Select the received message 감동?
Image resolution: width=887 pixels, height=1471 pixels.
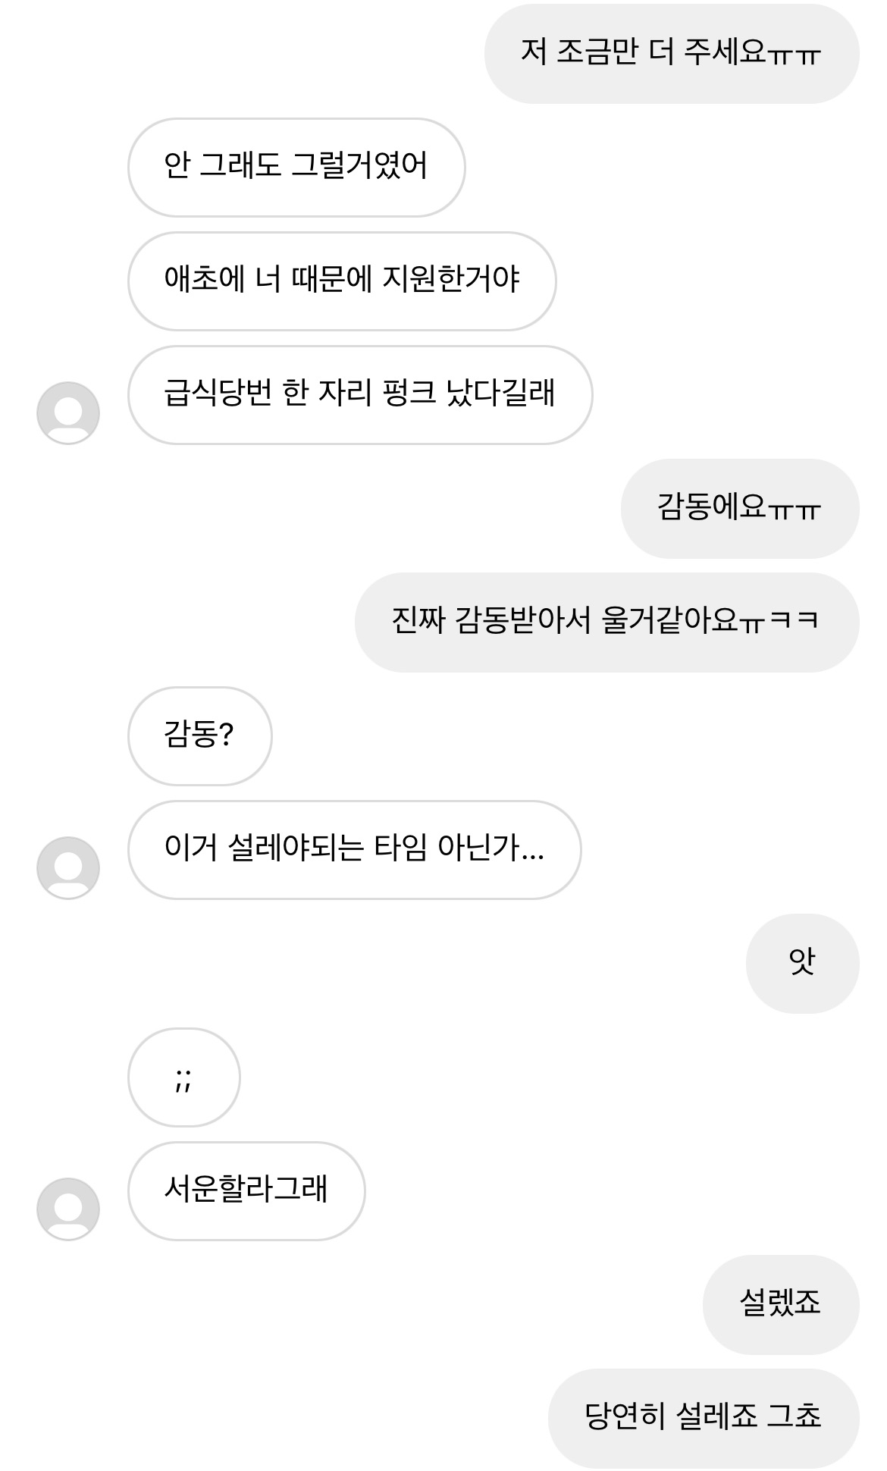click(199, 736)
